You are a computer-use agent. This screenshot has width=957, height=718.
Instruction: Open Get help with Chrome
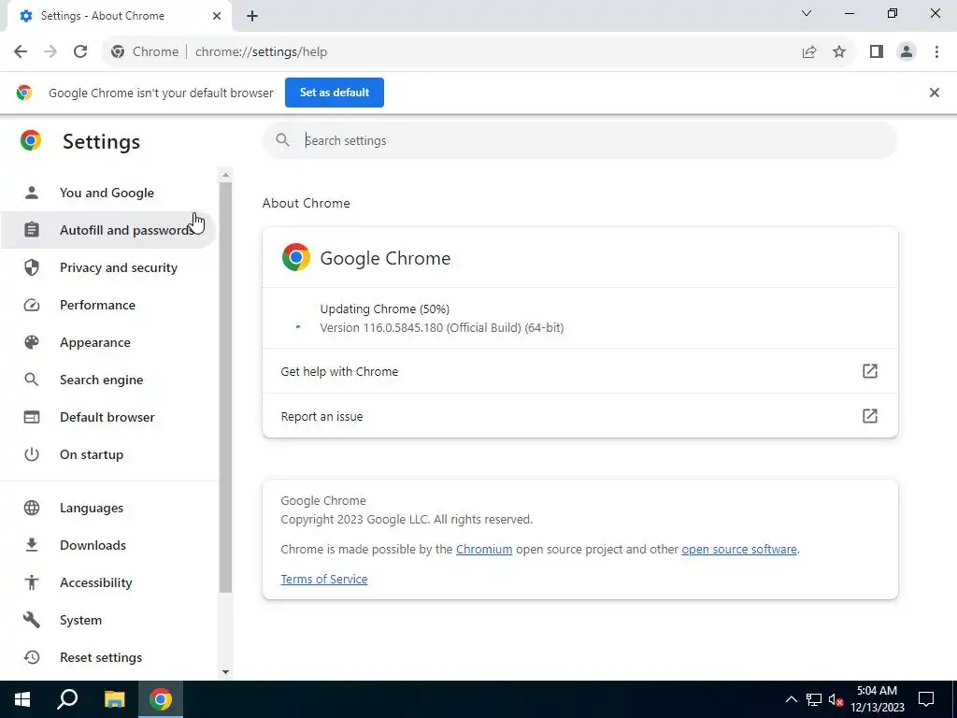tap(579, 371)
